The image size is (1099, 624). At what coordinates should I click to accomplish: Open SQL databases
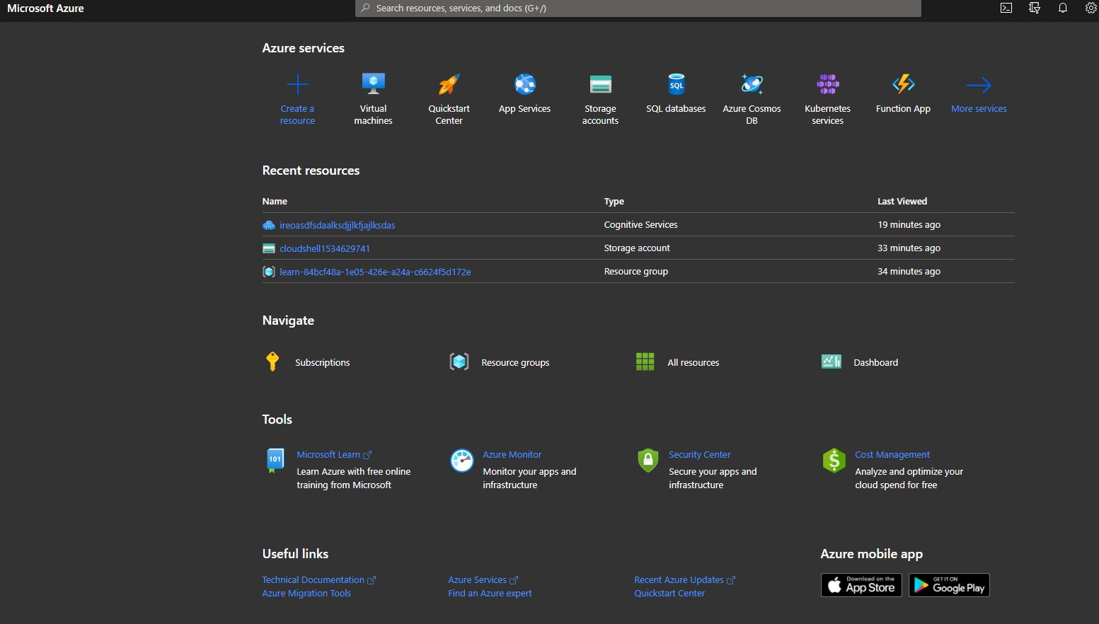[676, 83]
